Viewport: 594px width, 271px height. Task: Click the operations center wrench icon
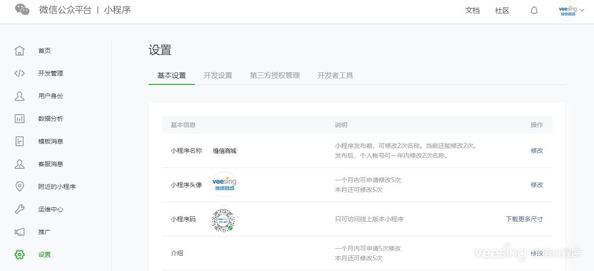(x=20, y=209)
